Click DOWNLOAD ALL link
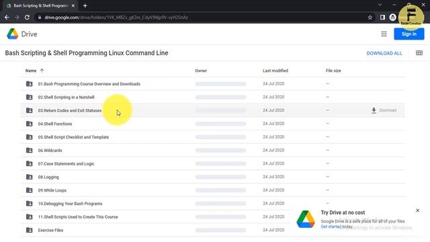430x242 pixels. (384, 53)
